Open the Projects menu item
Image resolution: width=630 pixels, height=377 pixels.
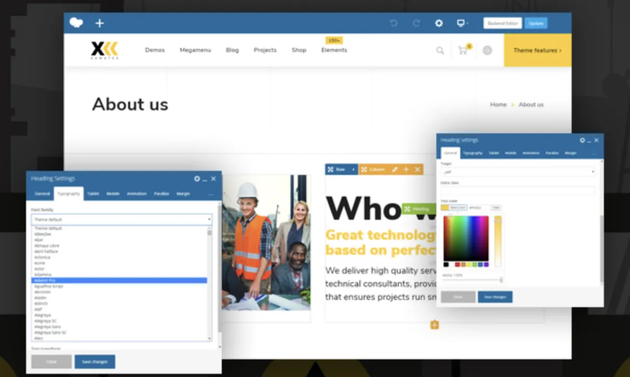click(265, 50)
